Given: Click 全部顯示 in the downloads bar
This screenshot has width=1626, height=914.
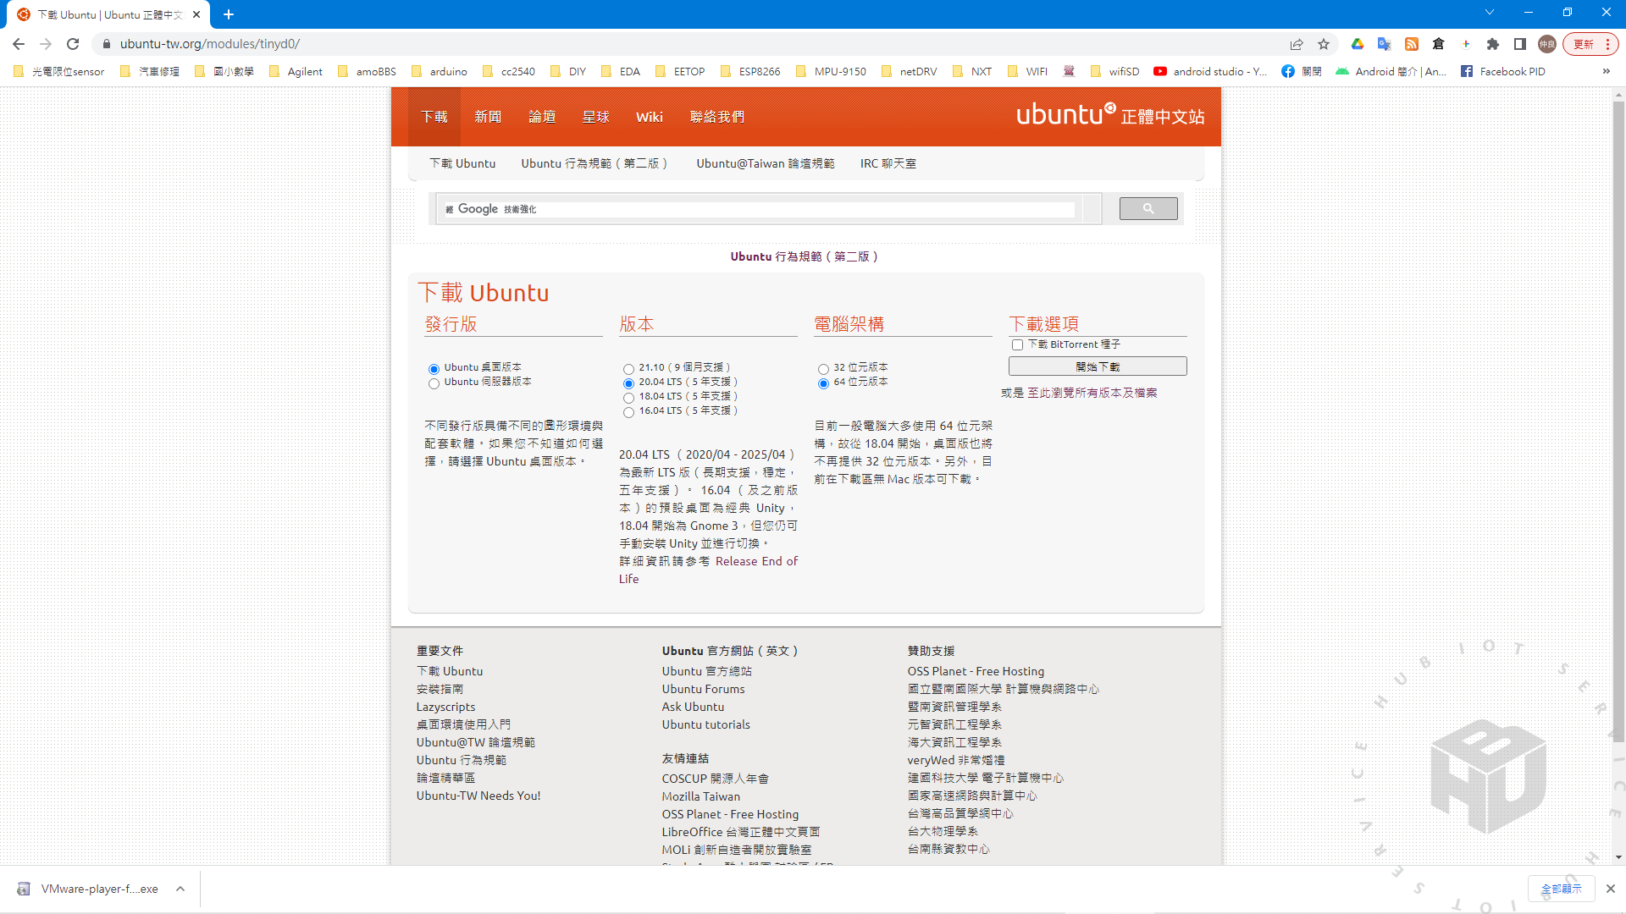Looking at the screenshot, I should point(1561,889).
